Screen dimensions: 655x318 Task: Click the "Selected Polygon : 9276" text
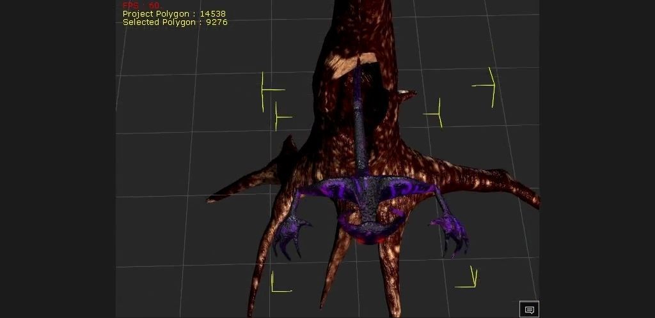[175, 22]
